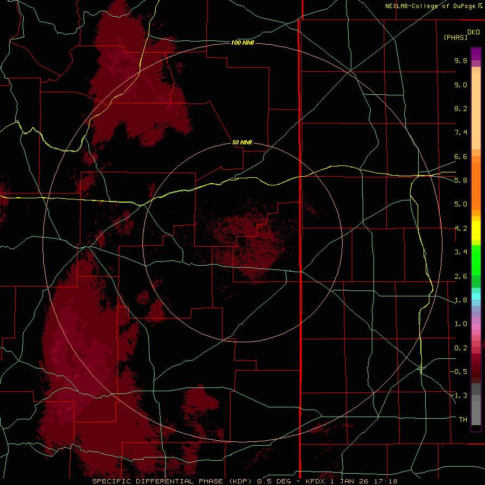Click the 5.0 value on the scale
485x485 pixels.
coord(461,204)
